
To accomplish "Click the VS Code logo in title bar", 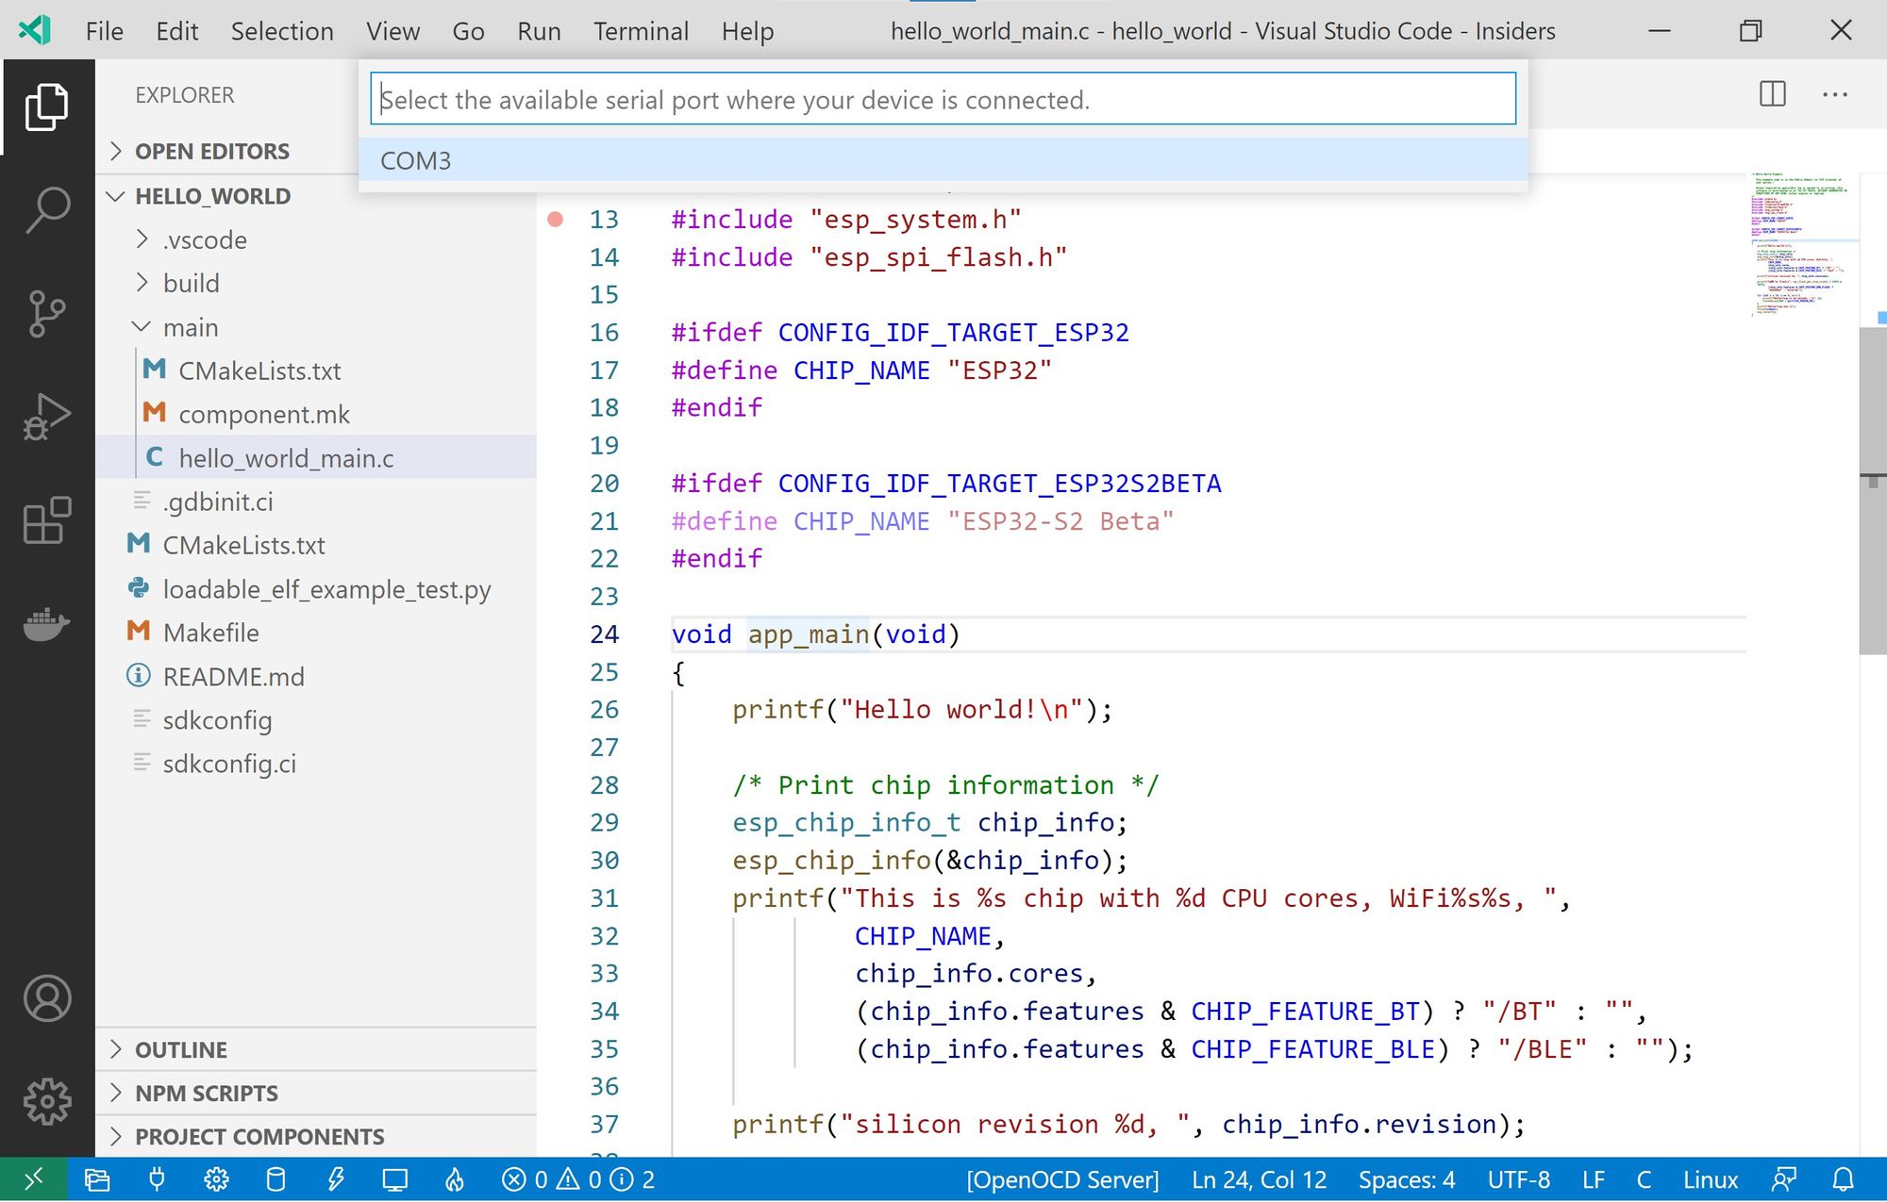I will (35, 30).
